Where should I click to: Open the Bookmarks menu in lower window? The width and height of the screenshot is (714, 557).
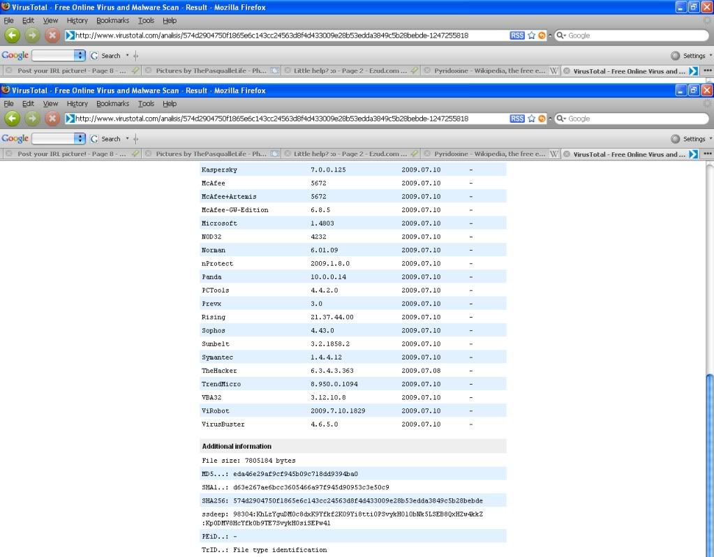(112, 103)
